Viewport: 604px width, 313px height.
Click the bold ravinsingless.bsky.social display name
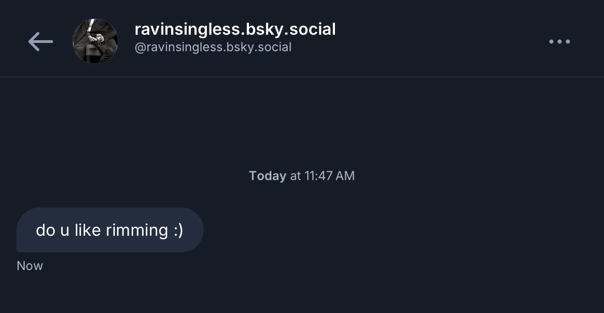235,29
